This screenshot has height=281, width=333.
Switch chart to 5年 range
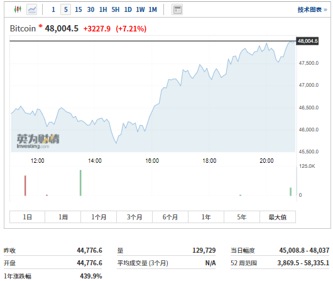pos(242,217)
